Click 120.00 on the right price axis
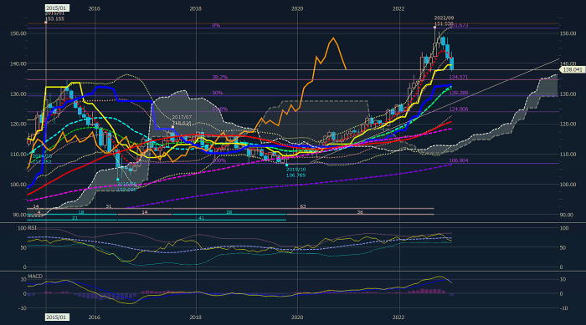Viewport: 586px width, 325px height. pyautogui.click(x=568, y=124)
